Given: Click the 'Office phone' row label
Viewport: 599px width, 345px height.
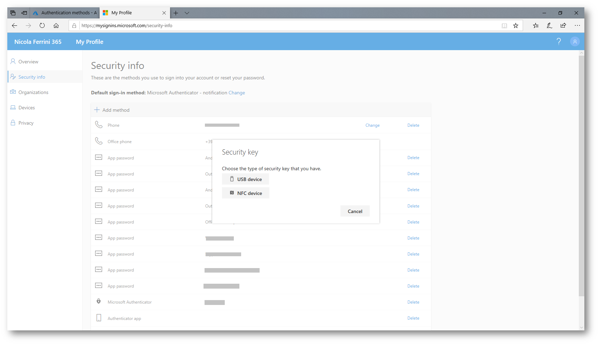Looking at the screenshot, I should coord(120,142).
